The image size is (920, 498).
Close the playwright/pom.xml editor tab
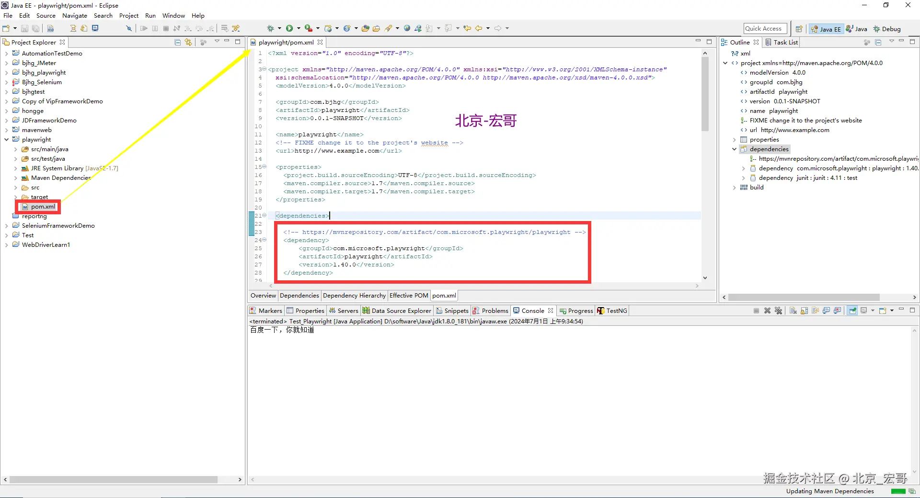pyautogui.click(x=320, y=42)
